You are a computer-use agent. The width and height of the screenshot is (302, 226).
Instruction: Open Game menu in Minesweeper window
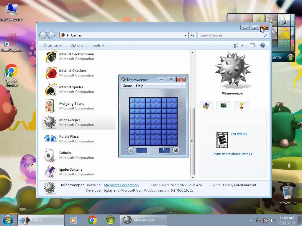click(127, 86)
